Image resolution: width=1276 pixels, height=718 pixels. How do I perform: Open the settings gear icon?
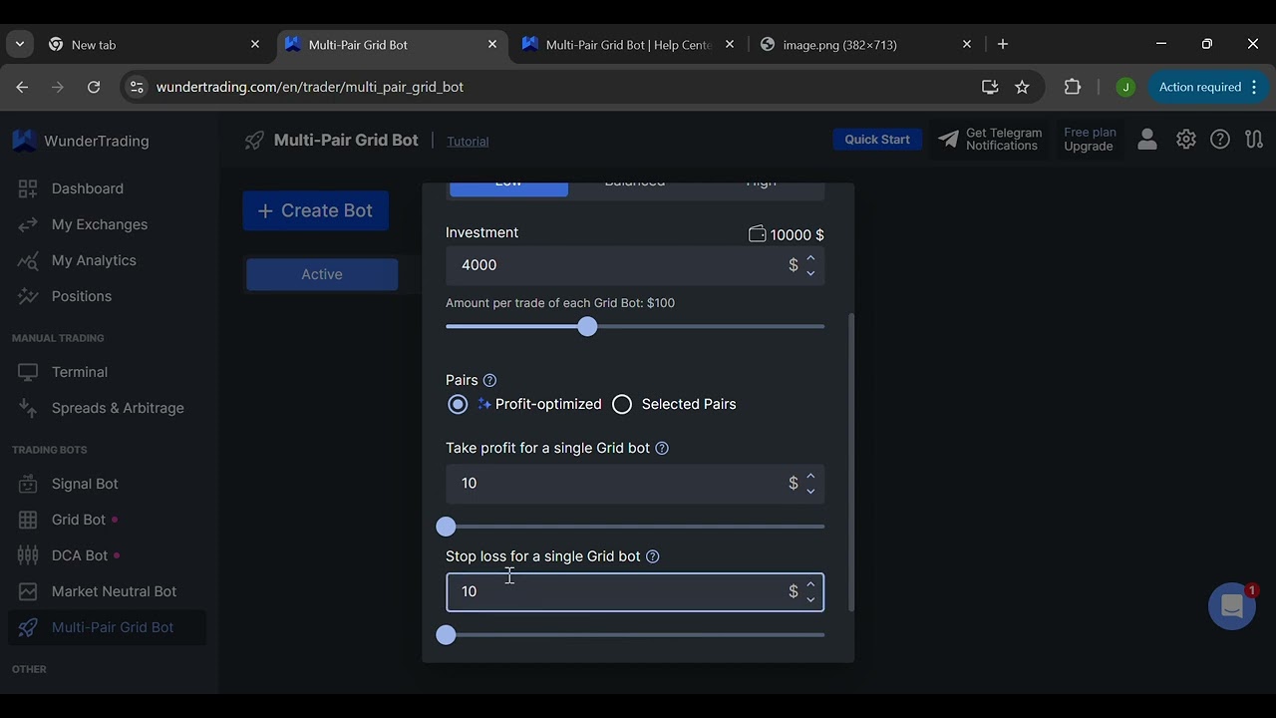[1185, 140]
